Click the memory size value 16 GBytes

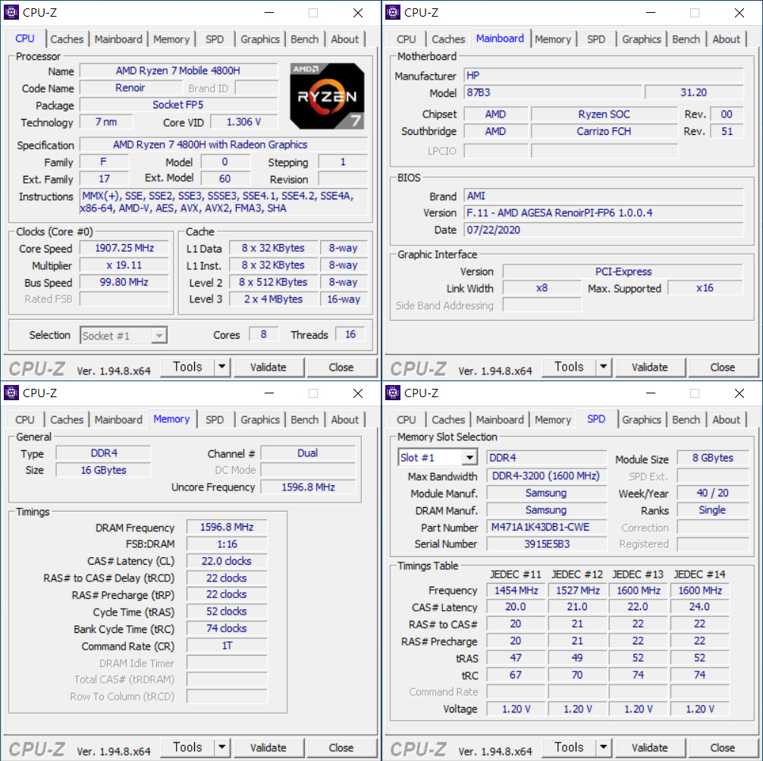coord(103,470)
